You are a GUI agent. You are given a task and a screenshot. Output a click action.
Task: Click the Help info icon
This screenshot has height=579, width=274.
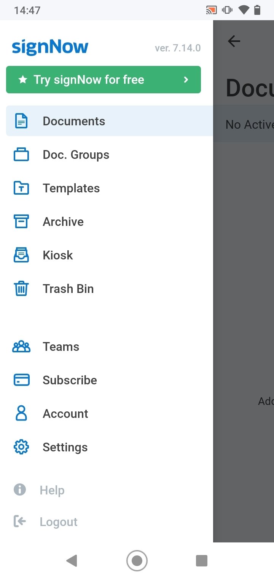(x=20, y=490)
